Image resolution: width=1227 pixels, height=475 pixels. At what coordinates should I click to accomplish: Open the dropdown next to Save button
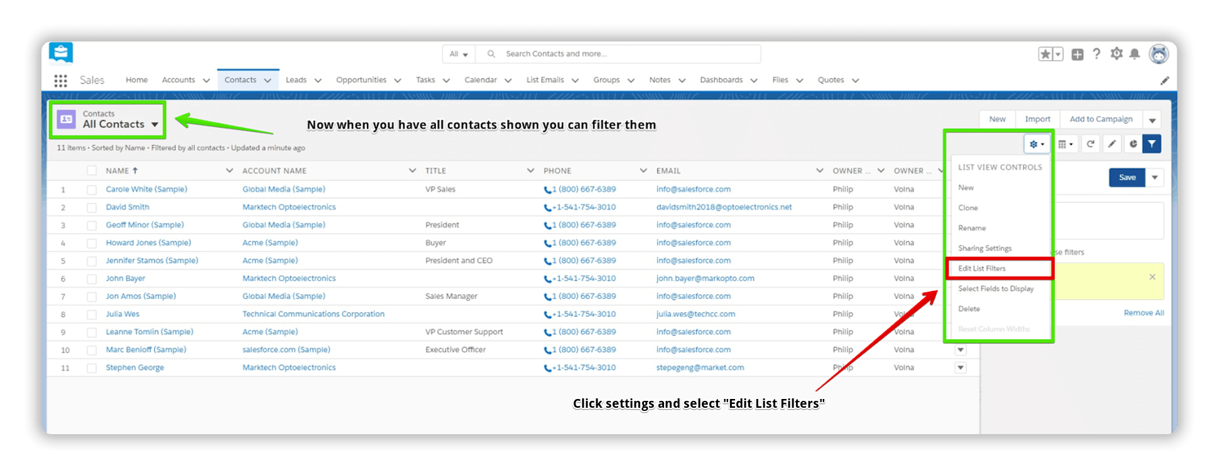1155,178
